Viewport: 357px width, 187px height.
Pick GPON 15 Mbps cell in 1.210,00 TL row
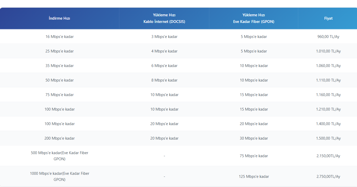pyautogui.click(x=254, y=109)
